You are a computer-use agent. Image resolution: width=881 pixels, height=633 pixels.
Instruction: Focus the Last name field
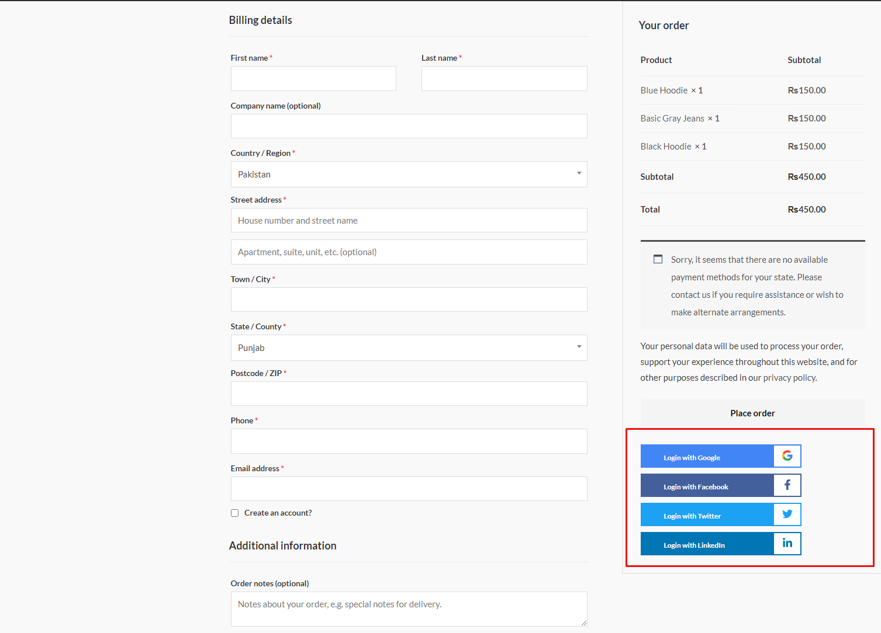(504, 78)
